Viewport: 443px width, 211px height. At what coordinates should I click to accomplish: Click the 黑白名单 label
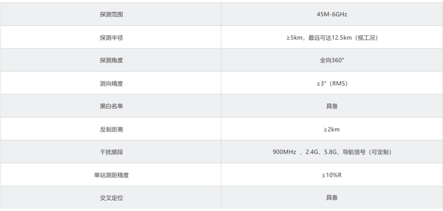coord(111,106)
